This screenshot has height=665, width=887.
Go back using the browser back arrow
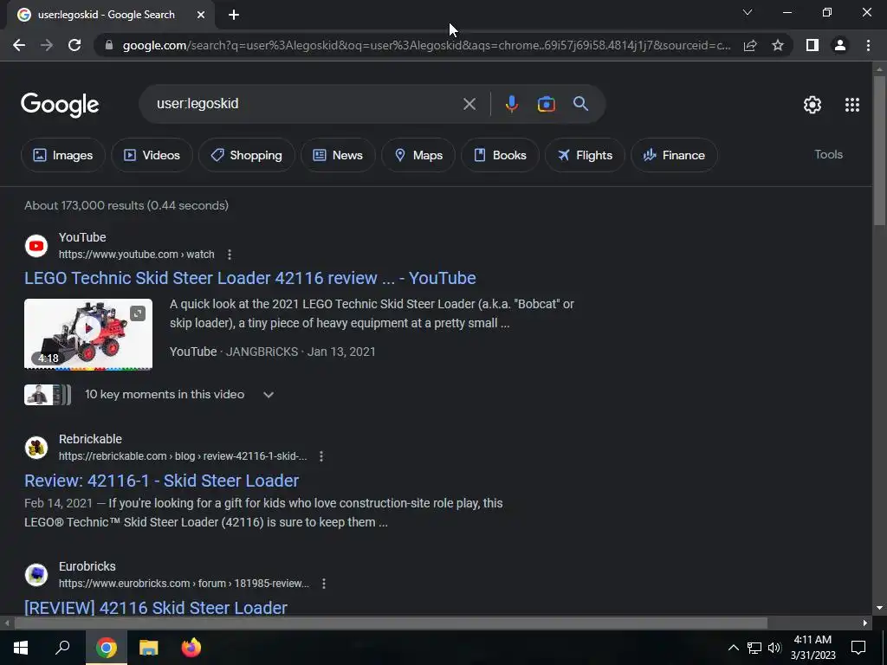point(19,45)
